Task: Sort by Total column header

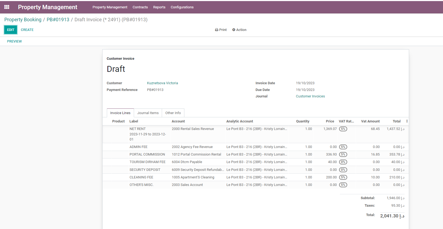Action: pyautogui.click(x=397, y=121)
